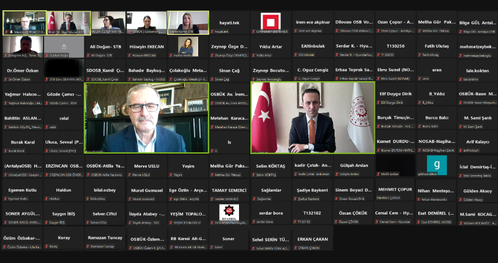The height and width of the screenshot is (263, 498).
Task: Click muted mic icon on ERKAN ÇAKAN tile
Action: click(295, 248)
